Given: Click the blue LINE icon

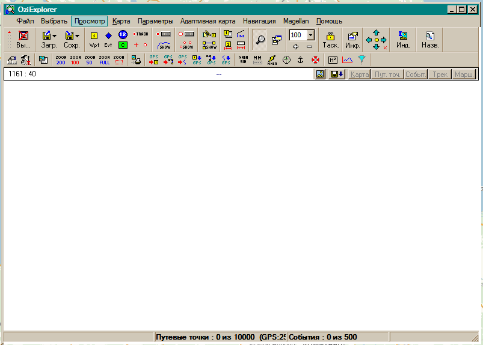Looking at the screenshot, I should pos(241,34).
